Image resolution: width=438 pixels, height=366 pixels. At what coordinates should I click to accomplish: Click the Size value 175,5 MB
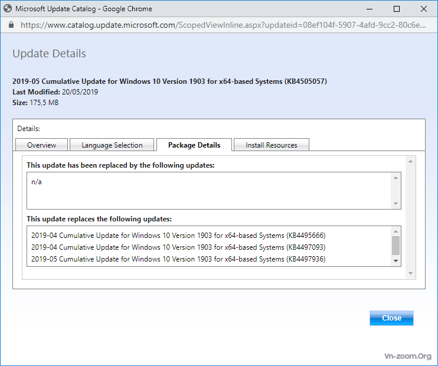[44, 103]
